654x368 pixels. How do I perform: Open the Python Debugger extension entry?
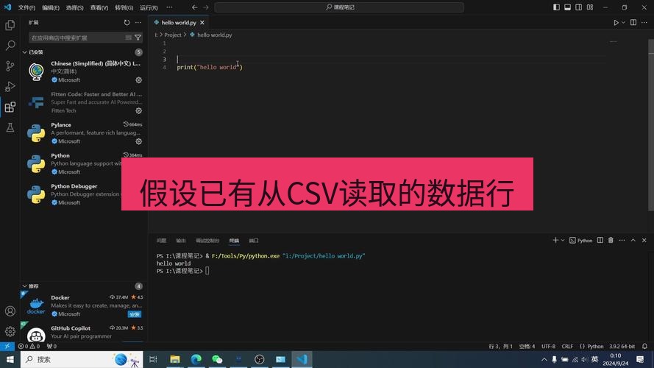pos(84,194)
